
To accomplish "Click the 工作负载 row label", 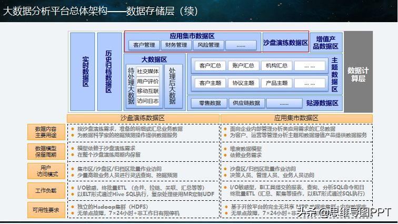I will (46, 190).
